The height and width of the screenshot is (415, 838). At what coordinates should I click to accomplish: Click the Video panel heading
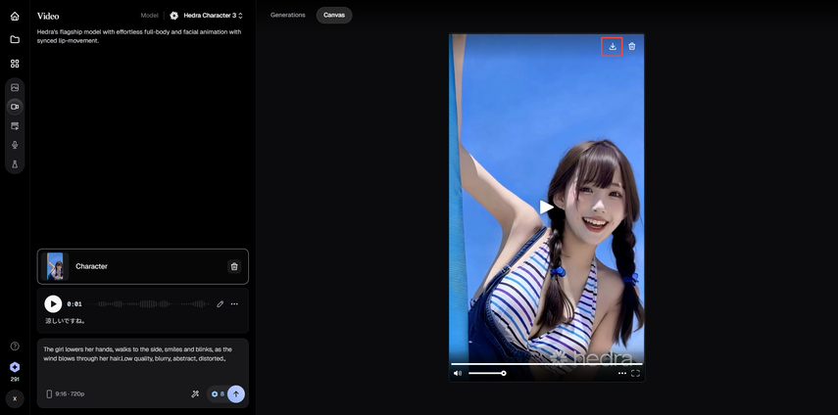click(x=48, y=16)
